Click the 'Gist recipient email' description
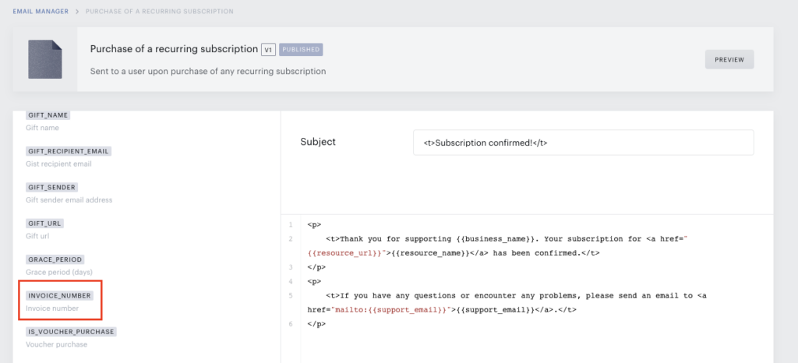 (58, 164)
